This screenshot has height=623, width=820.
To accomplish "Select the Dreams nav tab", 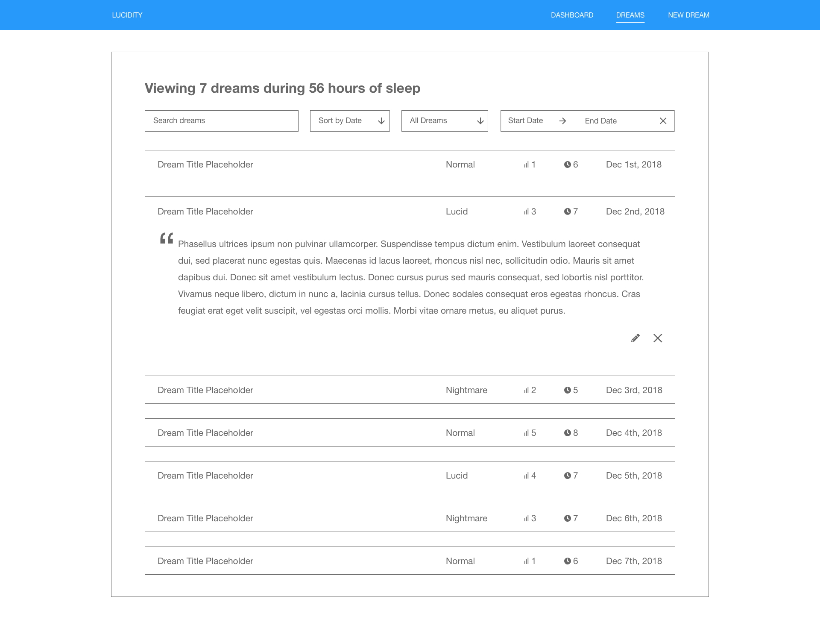I will click(630, 15).
